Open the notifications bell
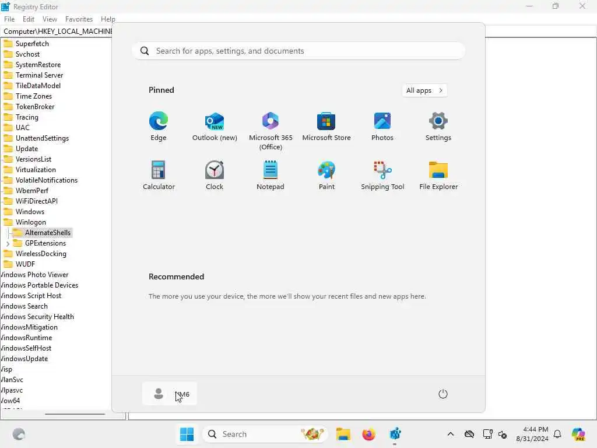Viewport: 597px width, 448px height. 557,434
